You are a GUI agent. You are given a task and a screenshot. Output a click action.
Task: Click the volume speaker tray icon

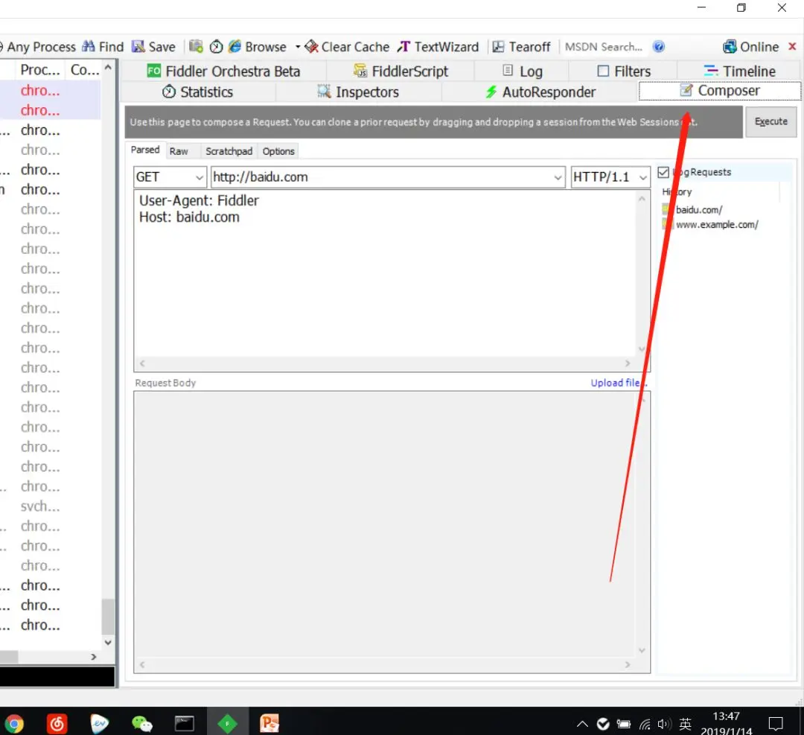[664, 725]
